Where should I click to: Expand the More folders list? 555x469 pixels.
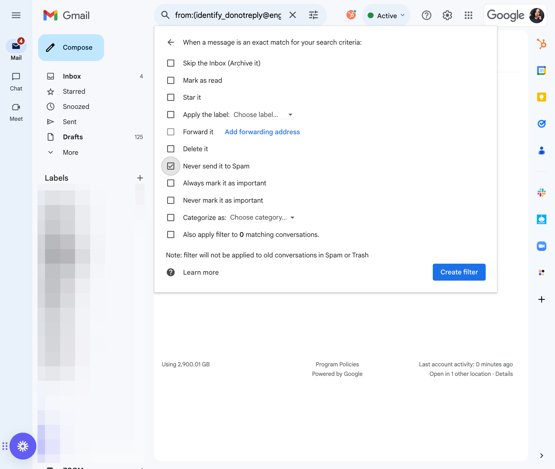70,152
